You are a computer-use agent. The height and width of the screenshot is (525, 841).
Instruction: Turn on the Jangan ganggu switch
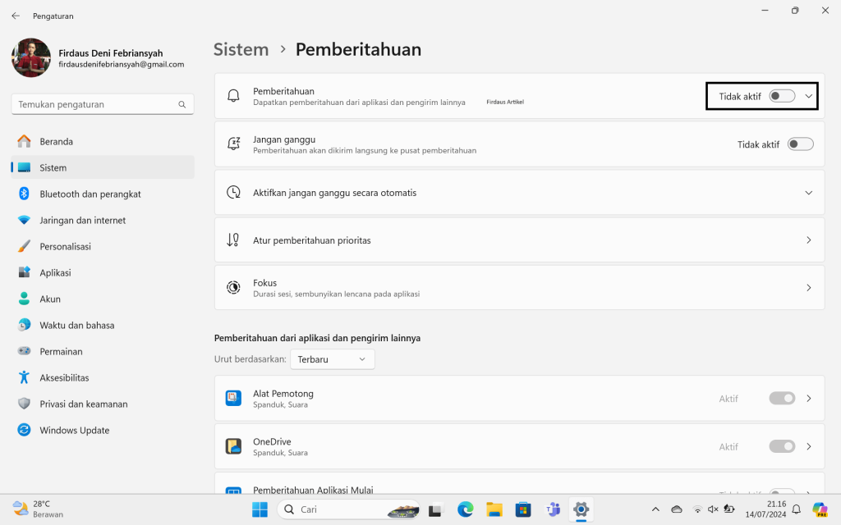[x=800, y=144]
